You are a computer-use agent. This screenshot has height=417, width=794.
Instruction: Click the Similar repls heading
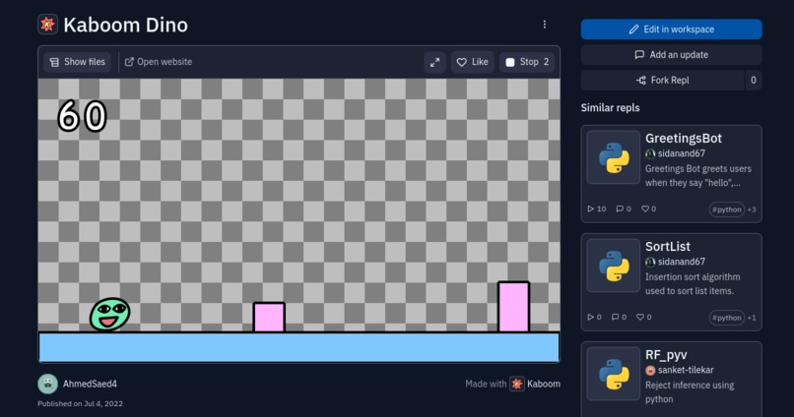pos(610,107)
